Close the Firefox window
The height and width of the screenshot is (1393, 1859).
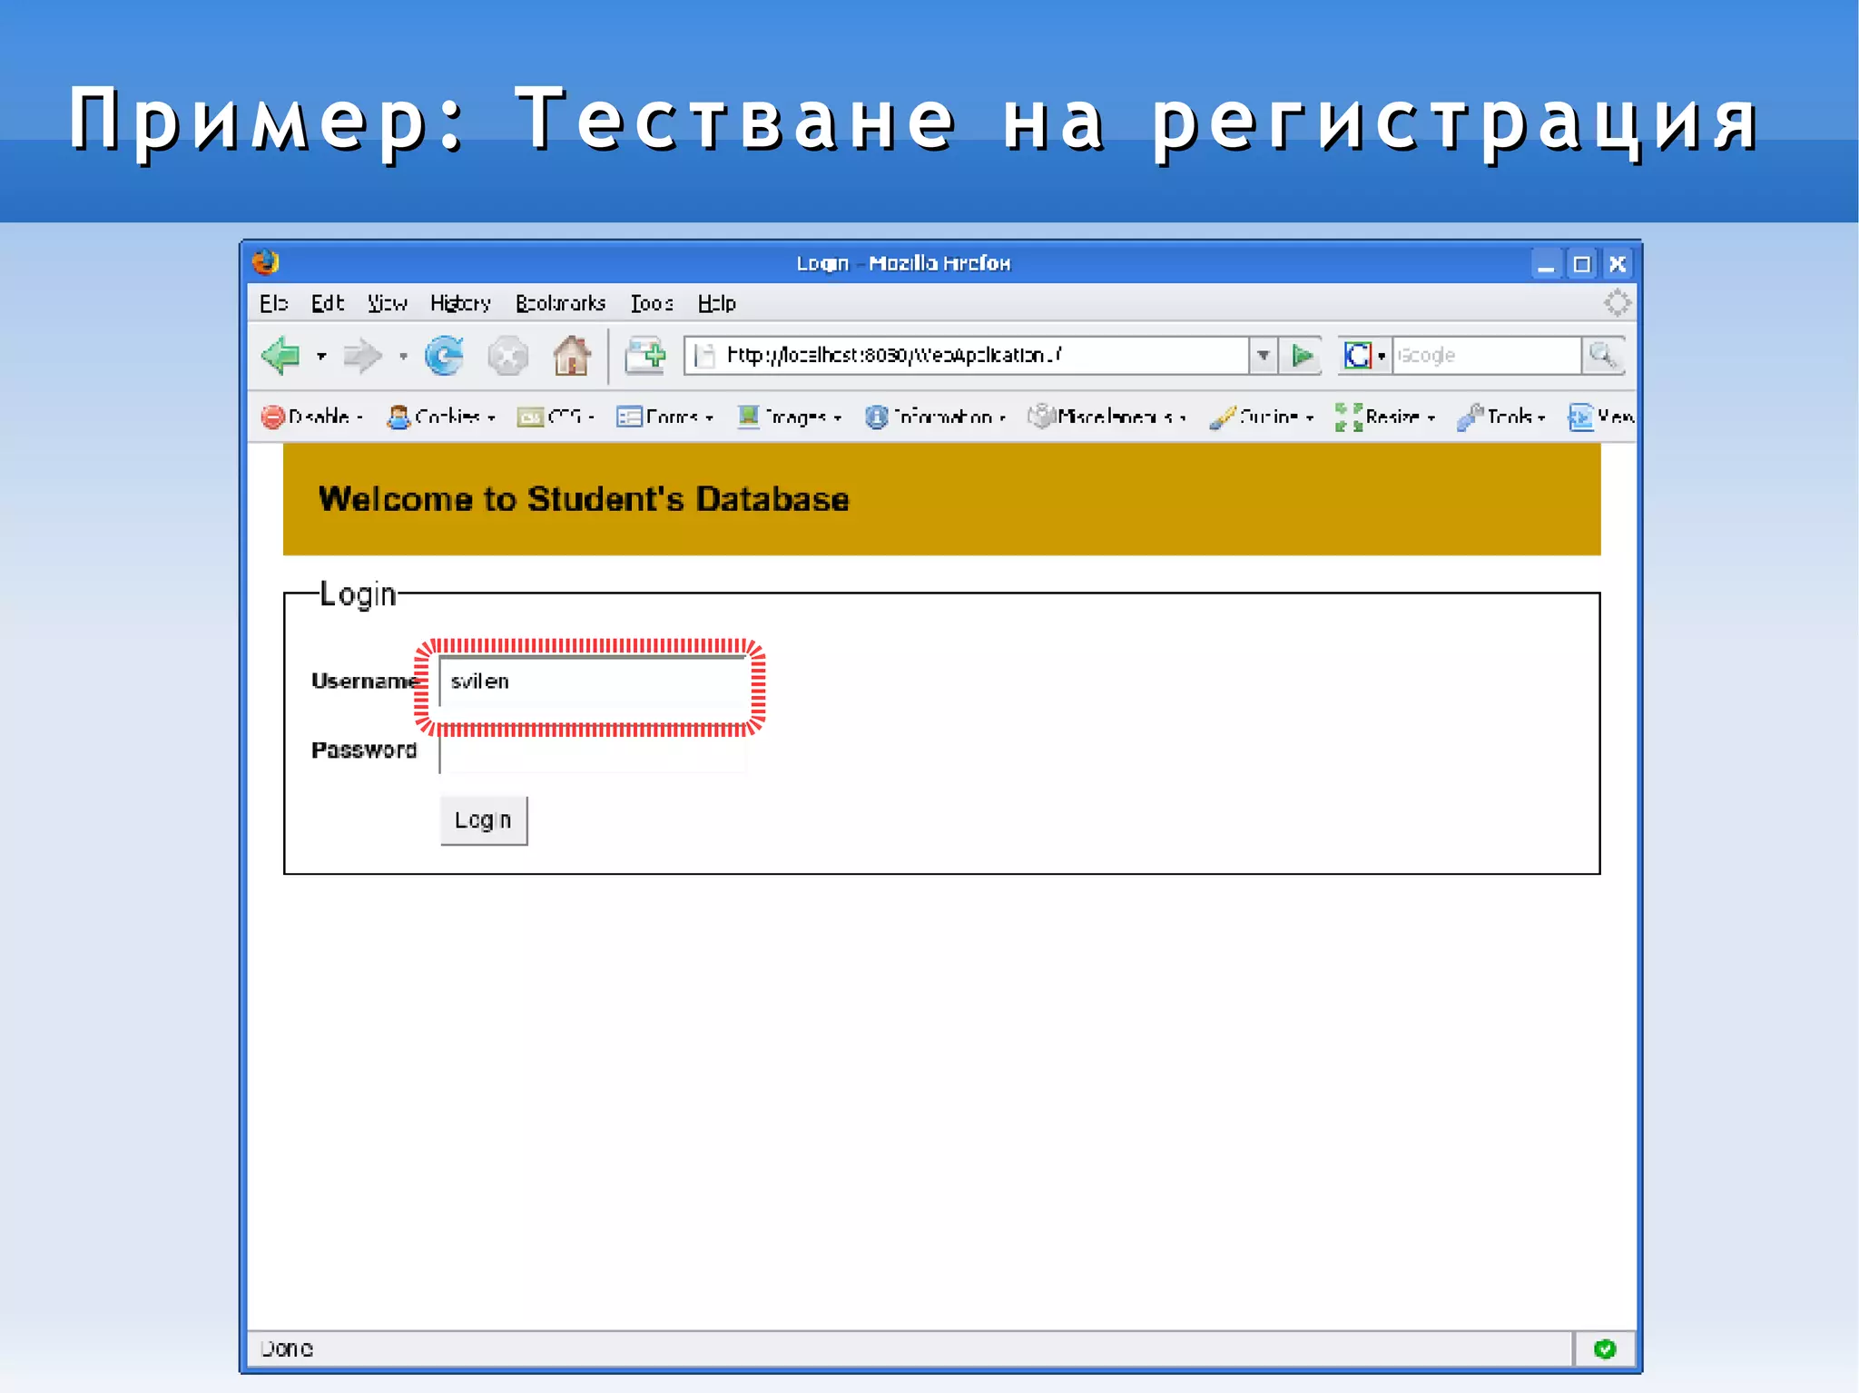coord(1618,264)
